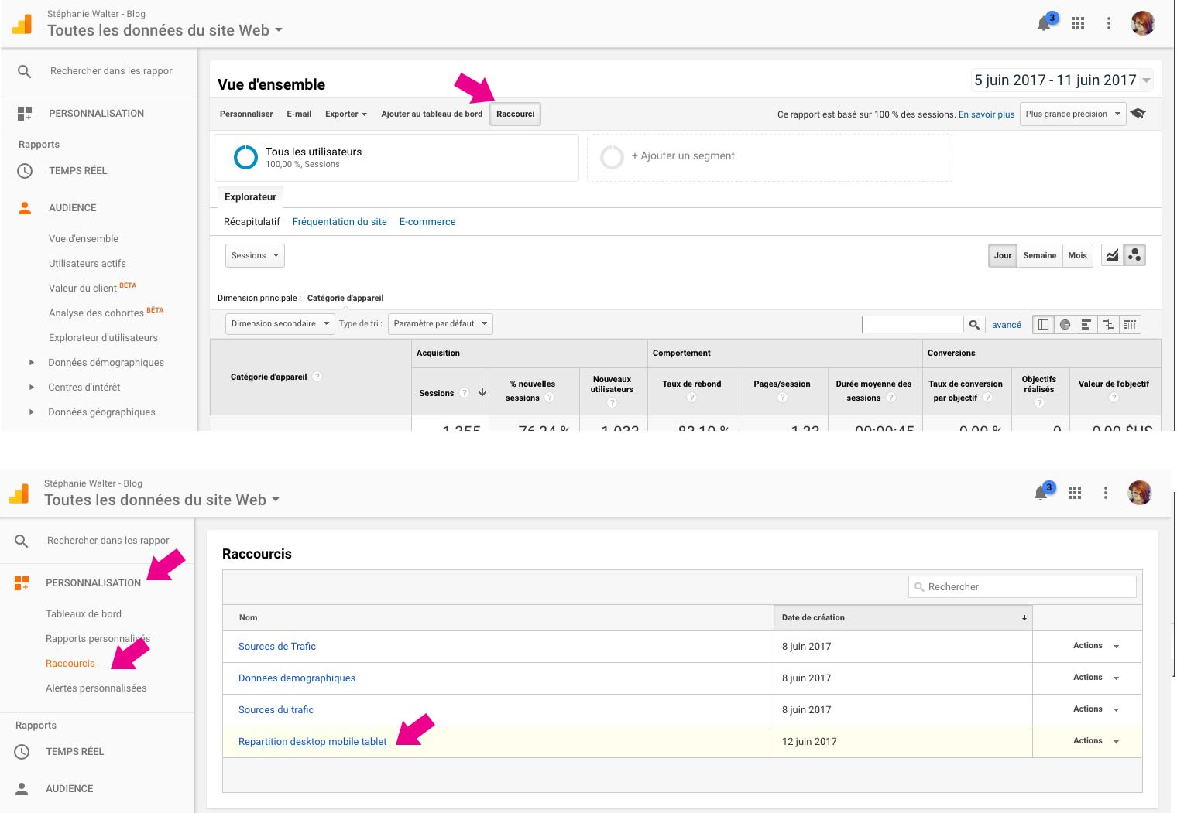The height and width of the screenshot is (813, 1177).
Task: Open the Plus grande précision dropdown
Action: pos(1072,114)
